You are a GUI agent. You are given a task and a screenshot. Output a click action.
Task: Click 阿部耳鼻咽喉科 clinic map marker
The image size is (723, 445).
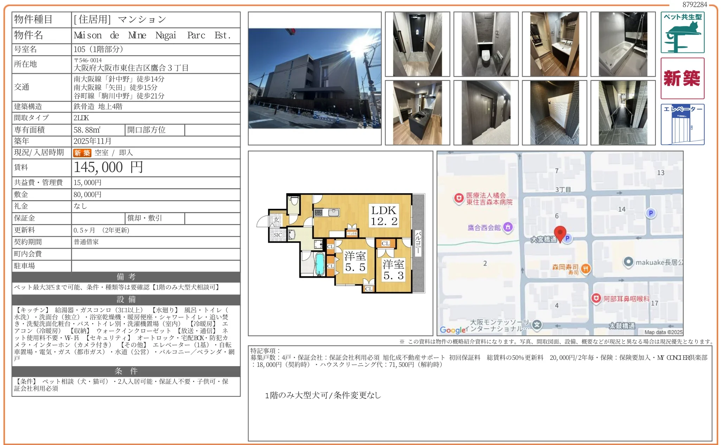click(596, 299)
